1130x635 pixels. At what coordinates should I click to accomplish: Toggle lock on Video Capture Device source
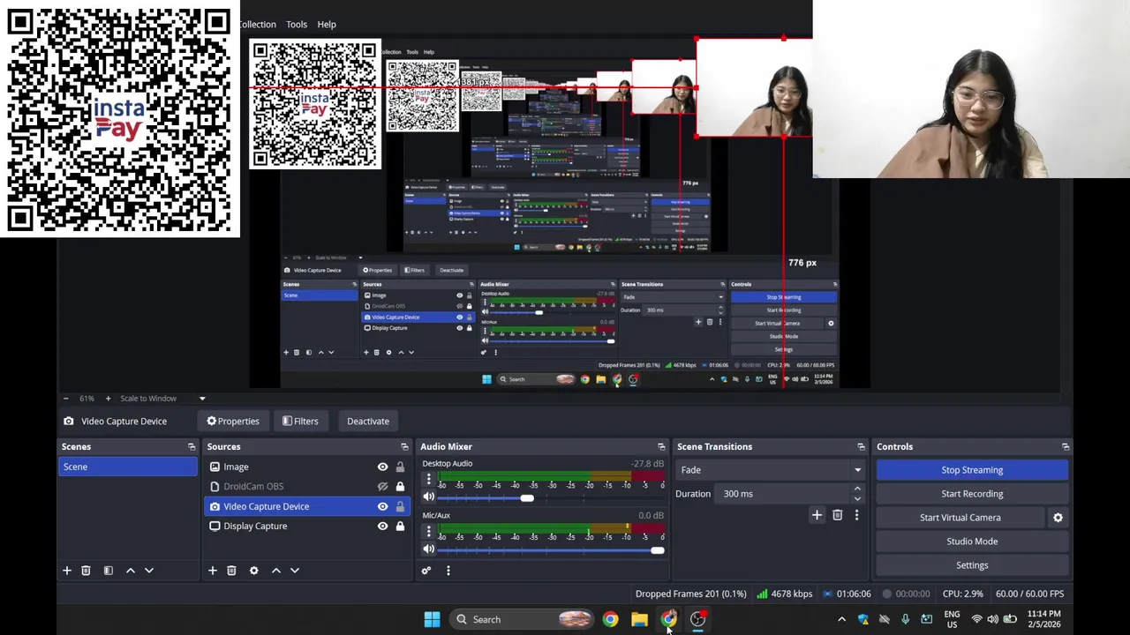[x=400, y=506]
